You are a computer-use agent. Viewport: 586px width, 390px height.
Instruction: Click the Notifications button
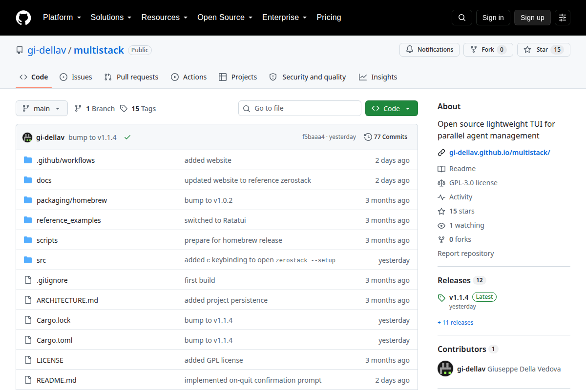tap(430, 50)
